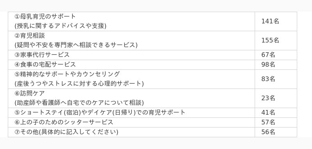The image size is (312, 149).
Task: Click the ①母乳育児のサポート row label
Action: point(45,16)
